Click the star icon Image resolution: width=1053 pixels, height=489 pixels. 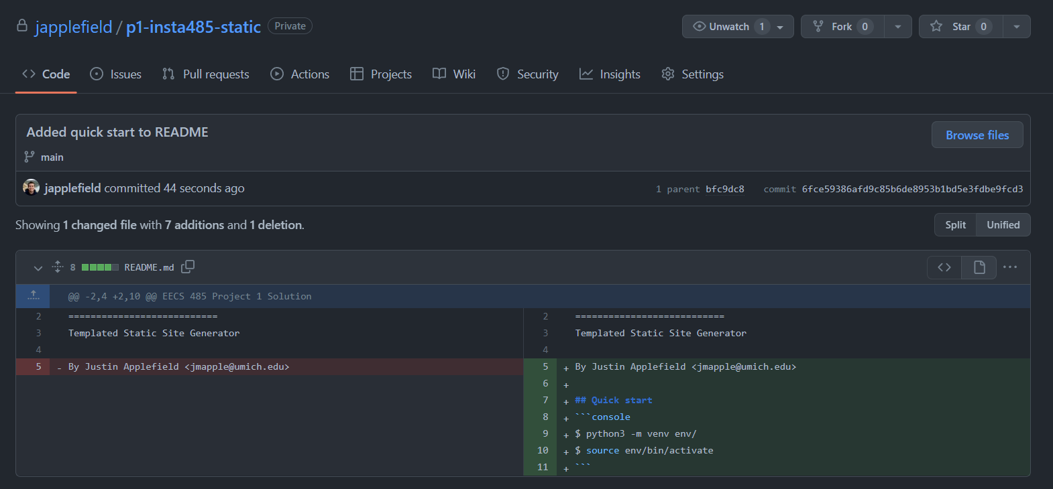[x=936, y=27]
